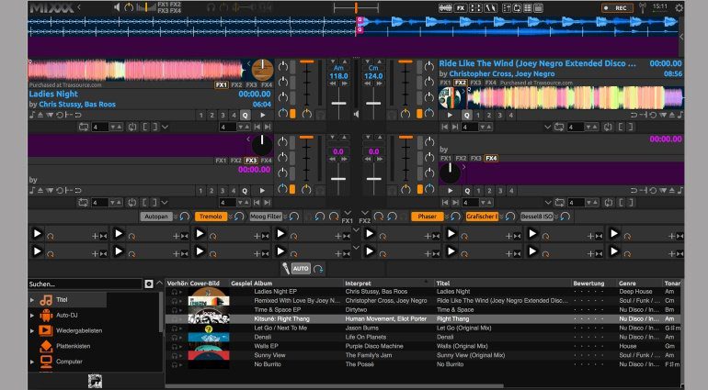
Task: Toggle microphone AUTO talkover button
Action: click(301, 269)
